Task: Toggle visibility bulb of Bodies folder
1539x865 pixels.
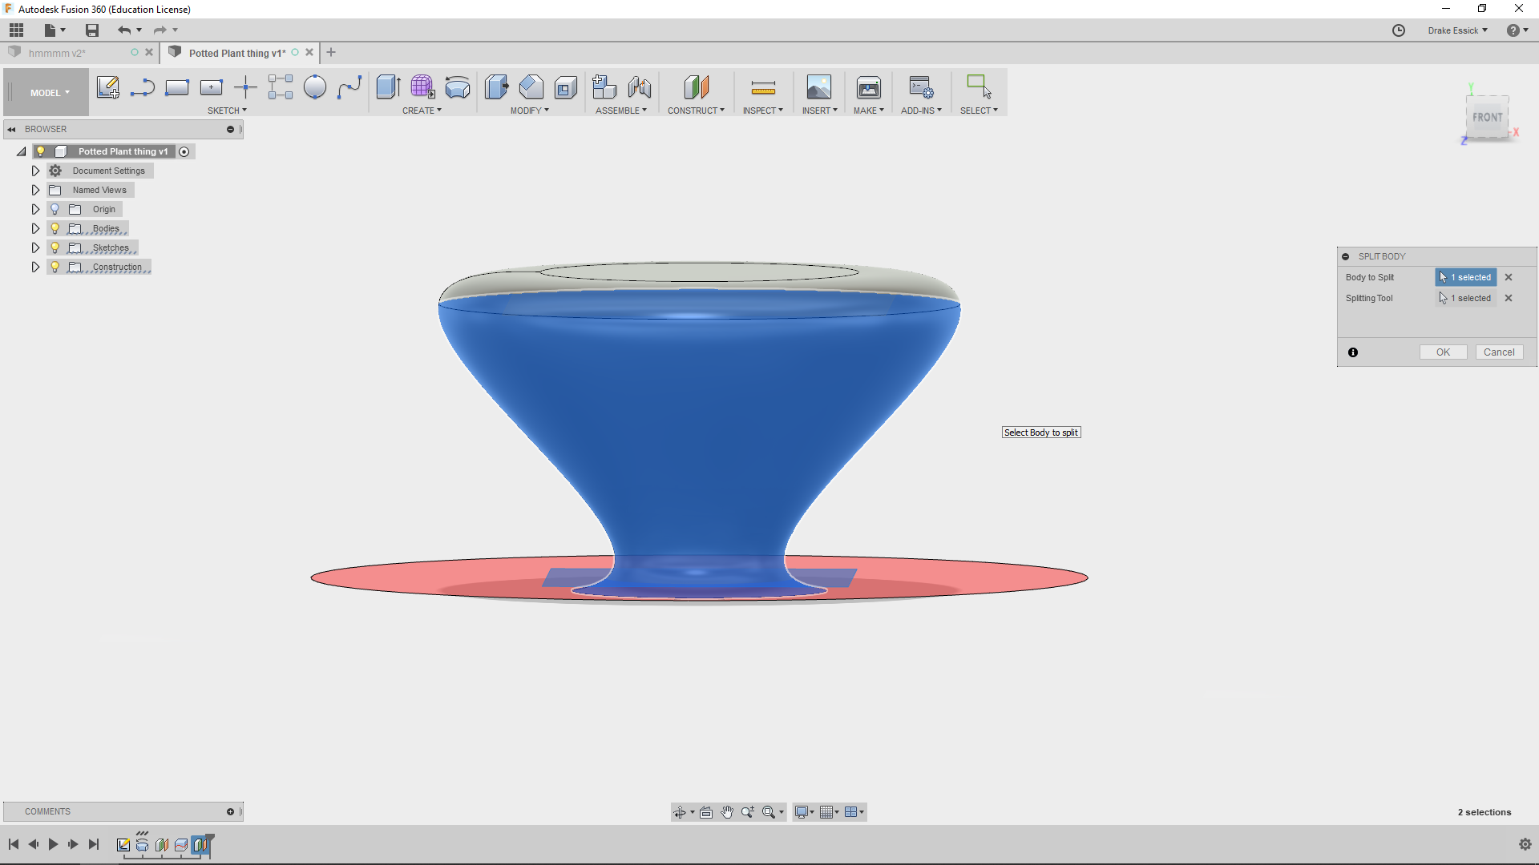Action: [55, 228]
